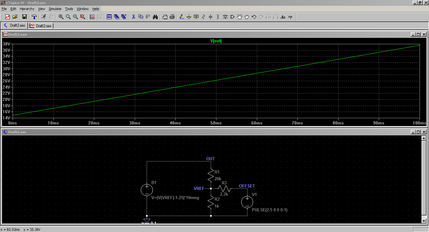Screen dimensions: 429x232
Task: Click the Paste clipboard icon
Action: (148, 17)
